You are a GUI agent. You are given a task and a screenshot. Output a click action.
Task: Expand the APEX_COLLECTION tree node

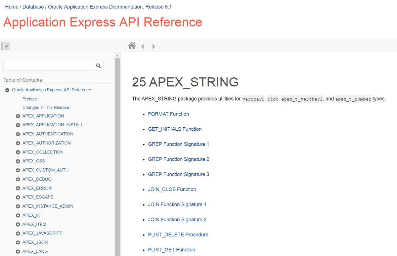pos(18,152)
